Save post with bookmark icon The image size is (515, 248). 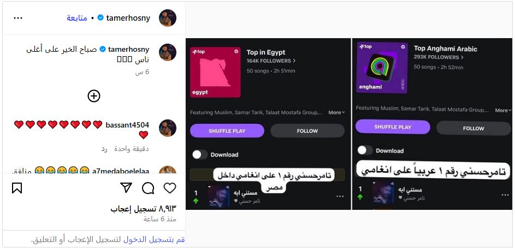(x=17, y=188)
